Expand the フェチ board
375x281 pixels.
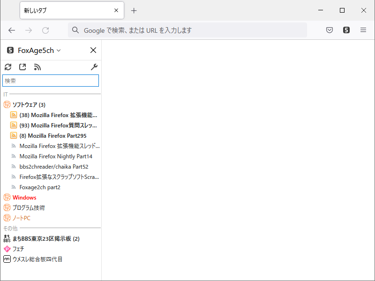pyautogui.click(x=18, y=249)
